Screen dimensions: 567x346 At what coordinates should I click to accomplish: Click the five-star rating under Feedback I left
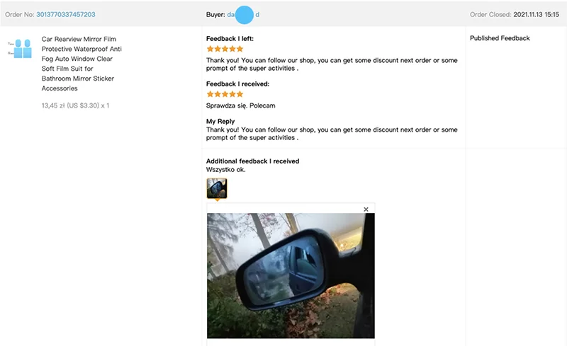click(x=225, y=49)
